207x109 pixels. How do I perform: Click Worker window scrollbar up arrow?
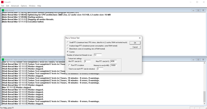pos(204,63)
